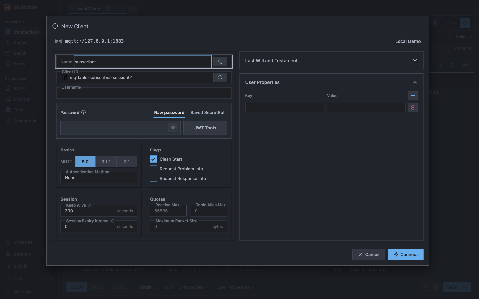Open the mqttable-publisher-session01 client dropdown
Screen dimensions: 479x299
114,270
